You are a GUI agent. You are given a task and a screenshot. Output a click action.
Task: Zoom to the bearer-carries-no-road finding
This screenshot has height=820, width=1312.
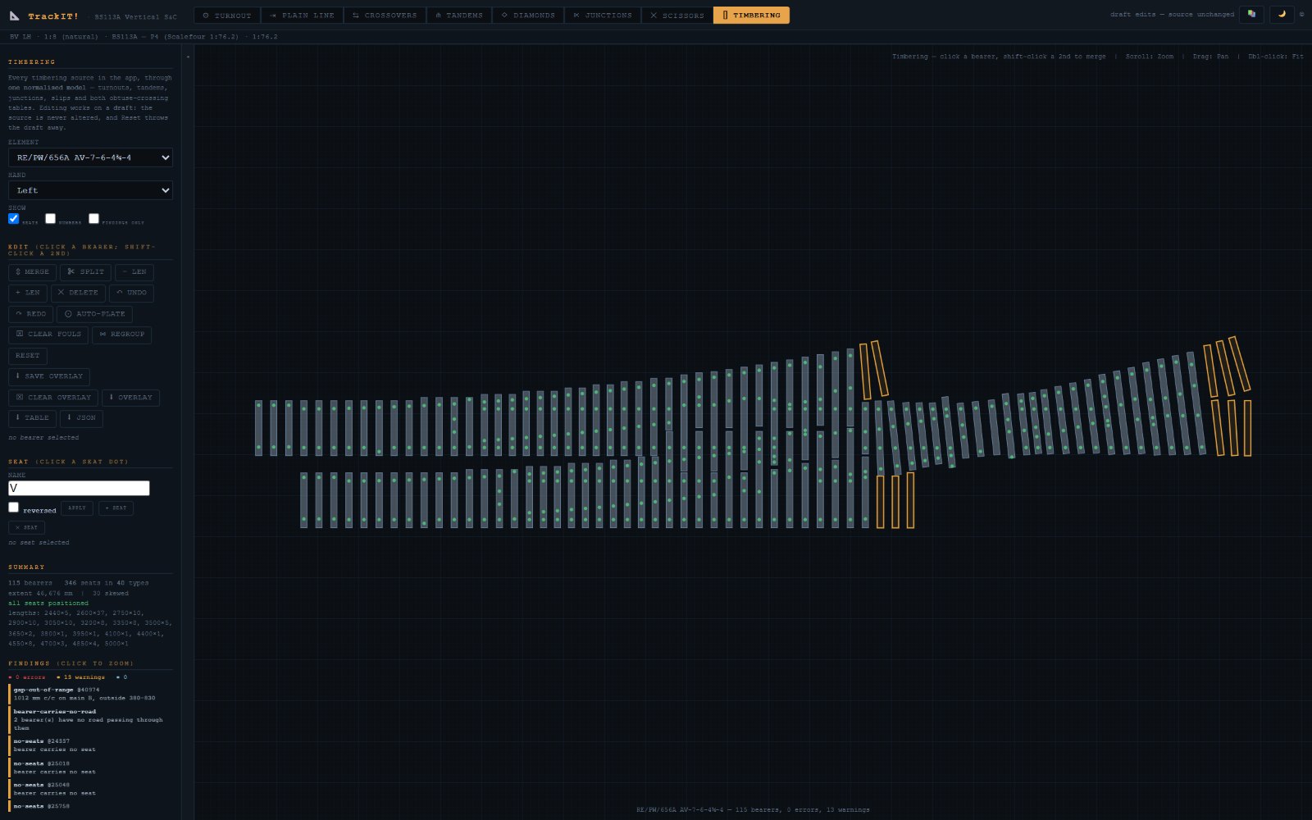tap(90, 720)
